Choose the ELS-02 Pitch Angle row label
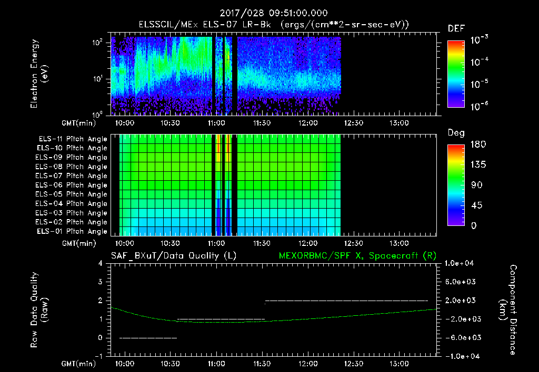 pos(72,222)
